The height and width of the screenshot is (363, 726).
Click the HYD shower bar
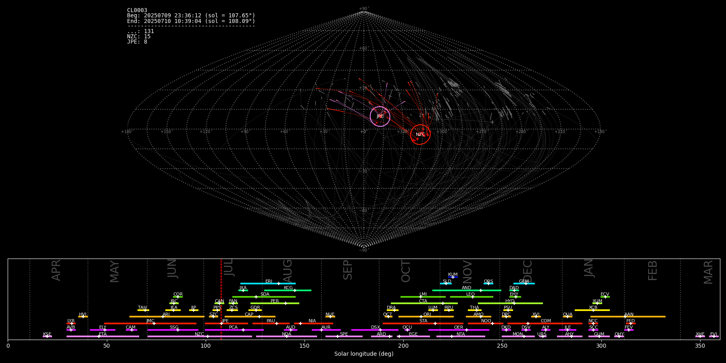510,303
